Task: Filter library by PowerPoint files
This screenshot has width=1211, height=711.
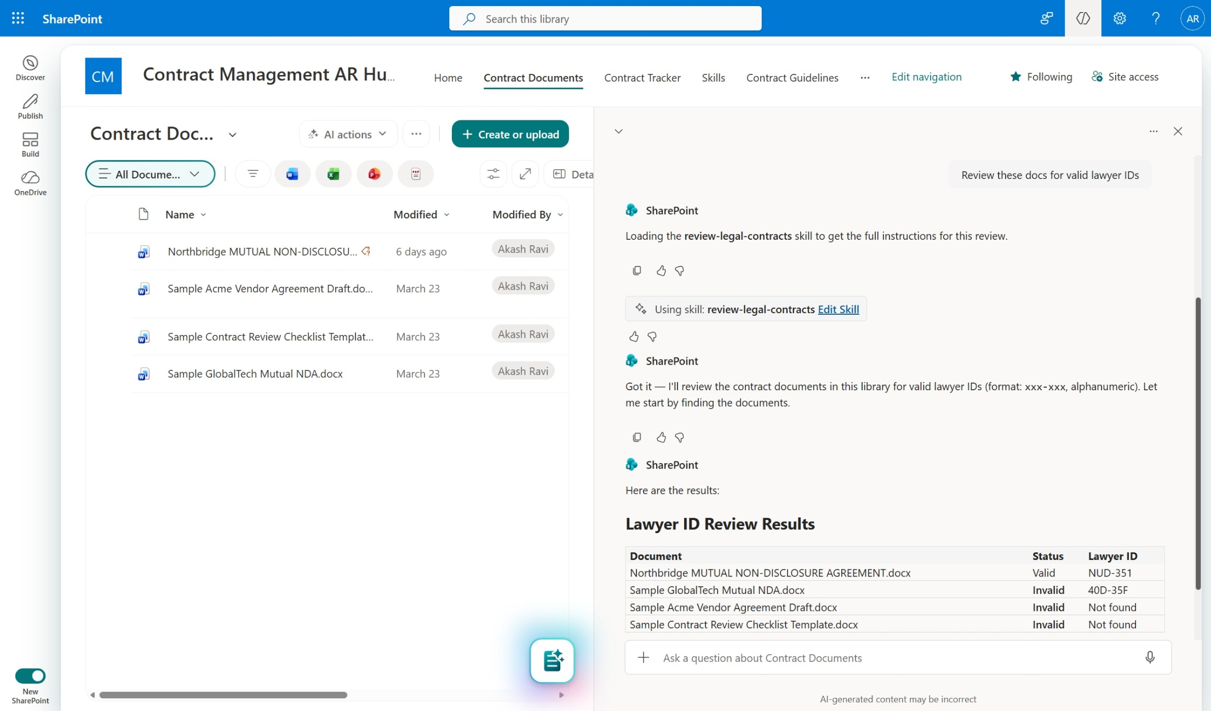Action: click(x=374, y=174)
